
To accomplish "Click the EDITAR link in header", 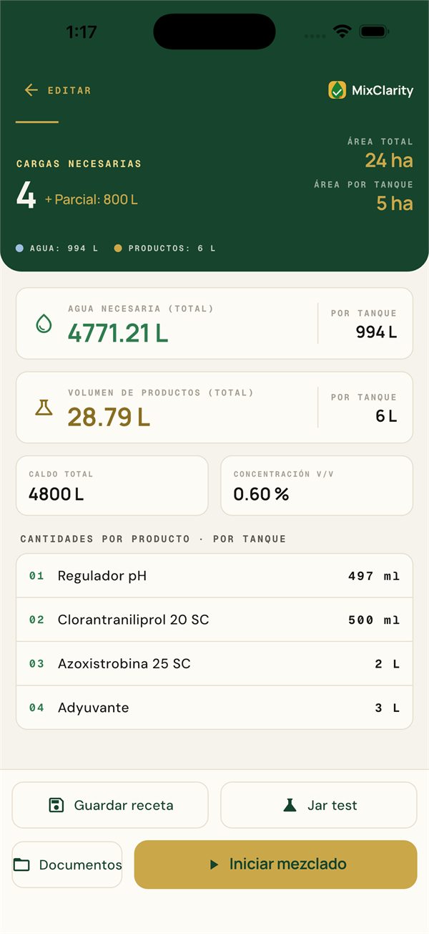I will pyautogui.click(x=69, y=90).
